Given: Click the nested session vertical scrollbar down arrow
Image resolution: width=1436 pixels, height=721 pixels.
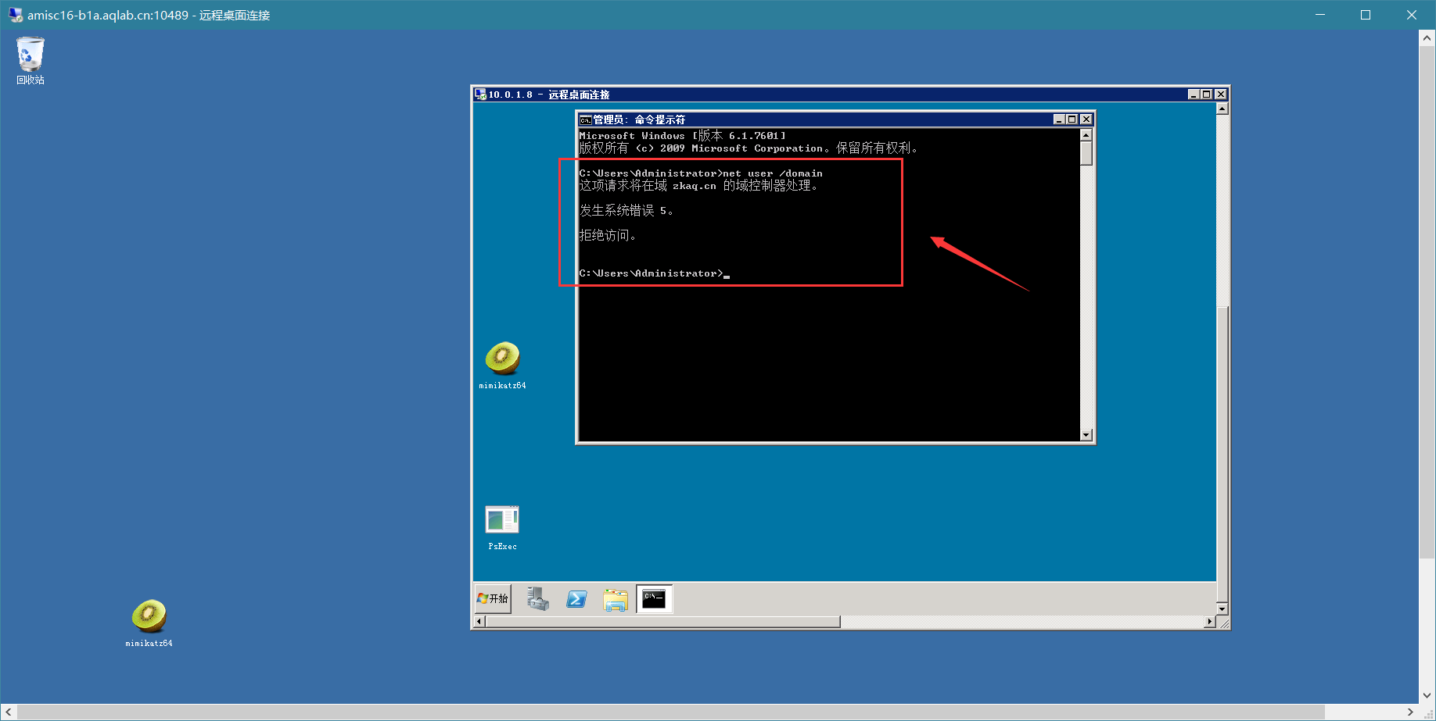Looking at the screenshot, I should [x=1222, y=609].
